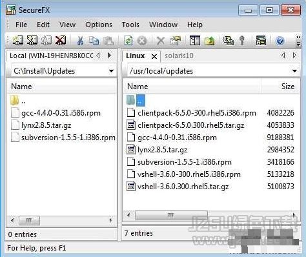Screen dimensions: 306x257
Task: Open the Tools menu
Action: click(130, 25)
